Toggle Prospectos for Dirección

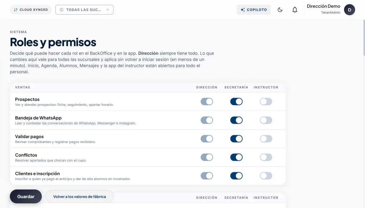click(207, 102)
